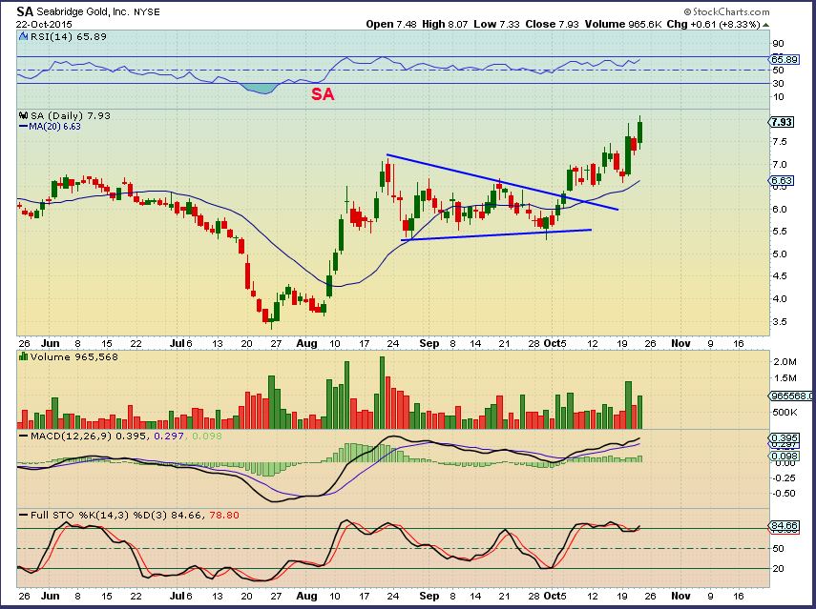Click the candlestick icon beside SA (Daily)
The width and height of the screenshot is (816, 609).
(x=24, y=116)
